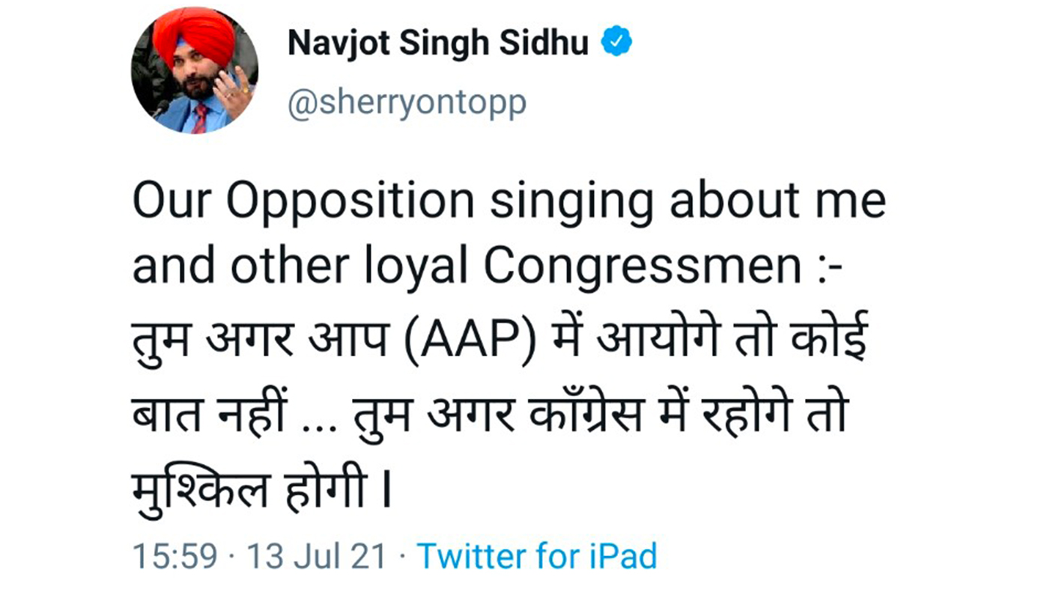Image resolution: width=1056 pixels, height=598 pixels.
Task: Open Navjot Singh Sidhu's profile picture
Action: 194,70
